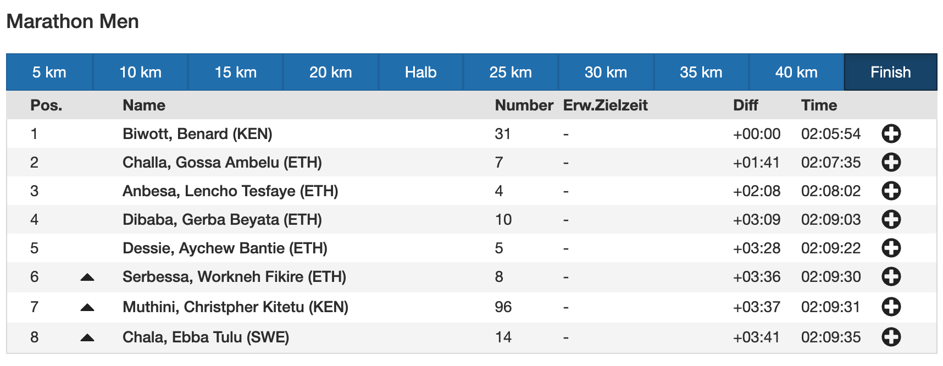The height and width of the screenshot is (366, 943).
Task: Show details for Dessie, Aychew Bantie
Action: click(891, 248)
